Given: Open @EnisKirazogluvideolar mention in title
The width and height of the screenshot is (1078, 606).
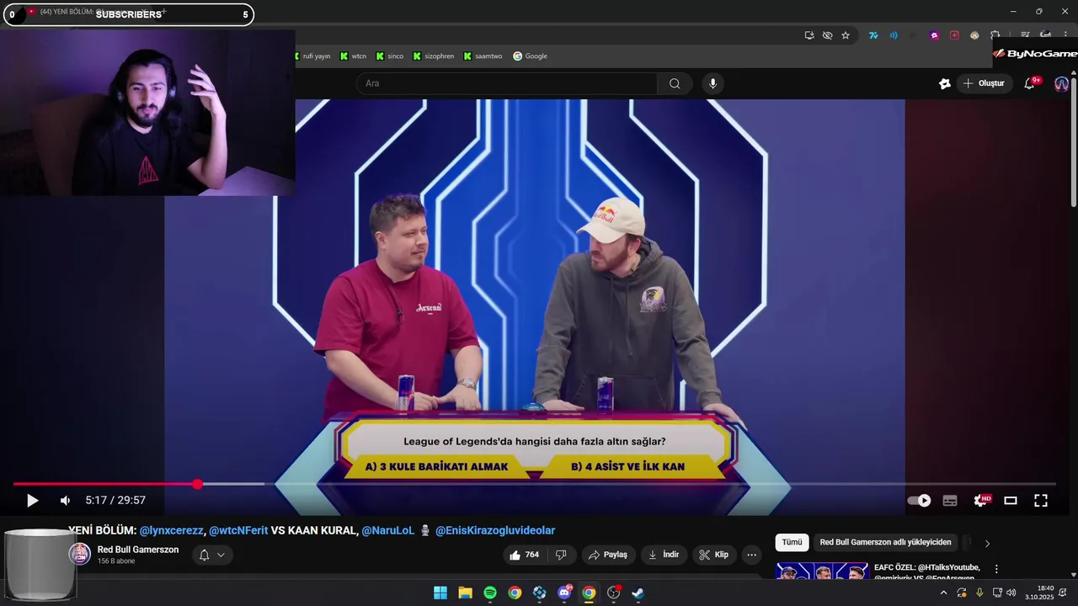Looking at the screenshot, I should (x=495, y=530).
